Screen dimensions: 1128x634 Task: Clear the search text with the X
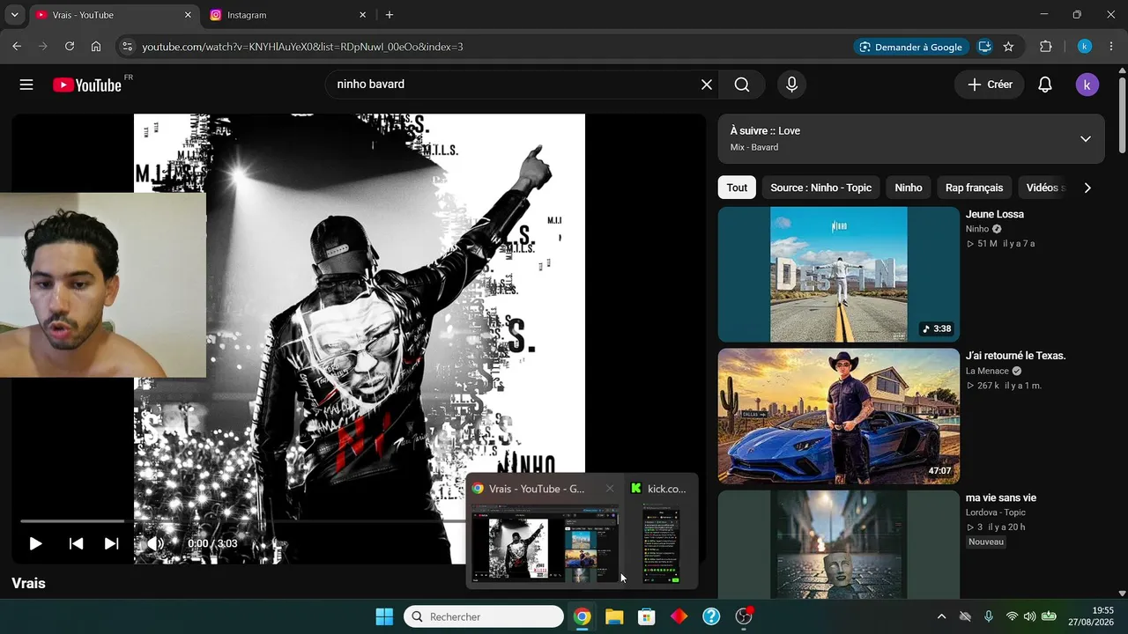coord(707,85)
